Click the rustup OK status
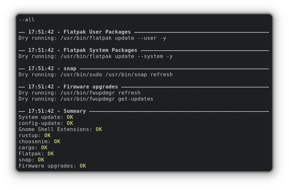The height and width of the screenshot is (190, 289). click(48, 136)
